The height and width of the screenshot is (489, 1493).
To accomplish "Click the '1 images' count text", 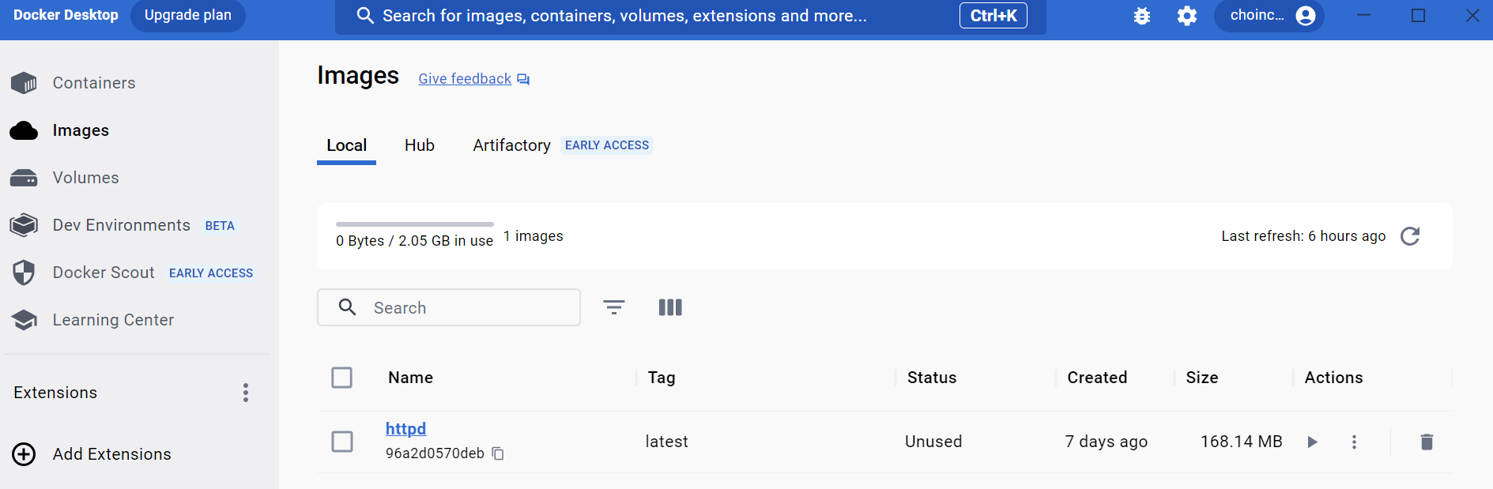I will click(533, 236).
